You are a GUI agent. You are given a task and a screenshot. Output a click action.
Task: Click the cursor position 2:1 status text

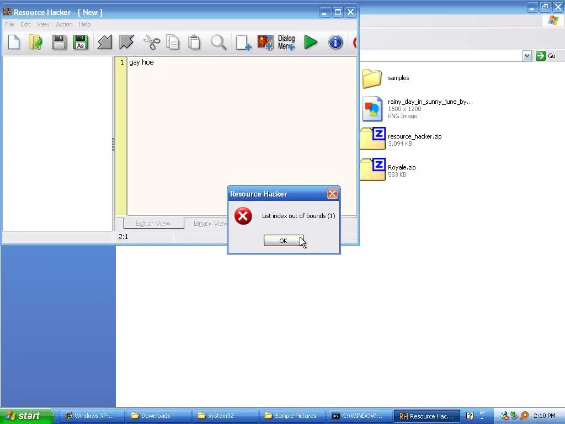click(x=123, y=236)
